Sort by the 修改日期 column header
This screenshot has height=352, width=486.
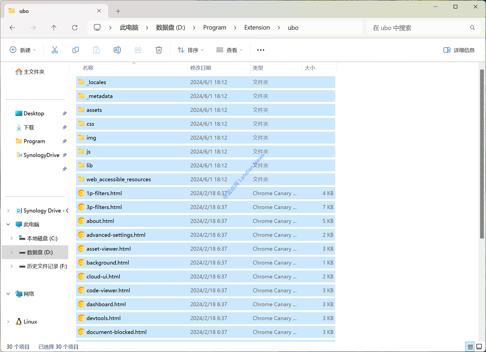pyautogui.click(x=200, y=68)
